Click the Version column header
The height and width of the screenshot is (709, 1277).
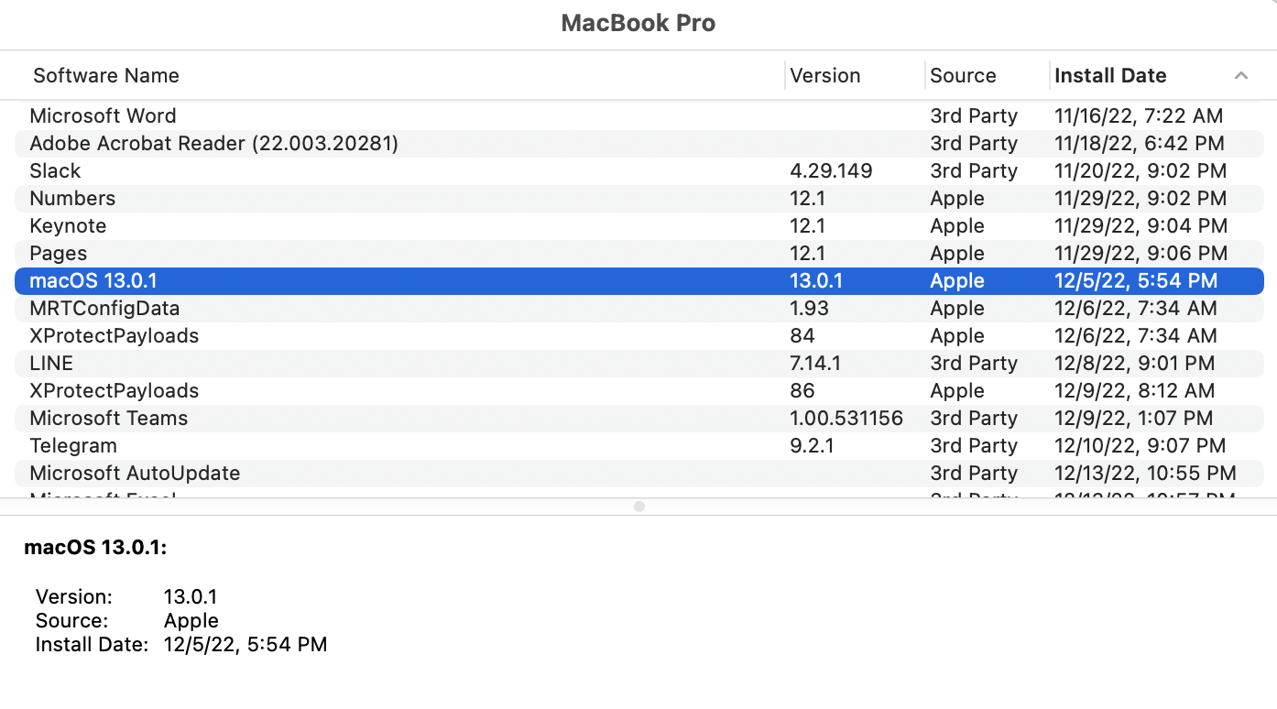(825, 75)
